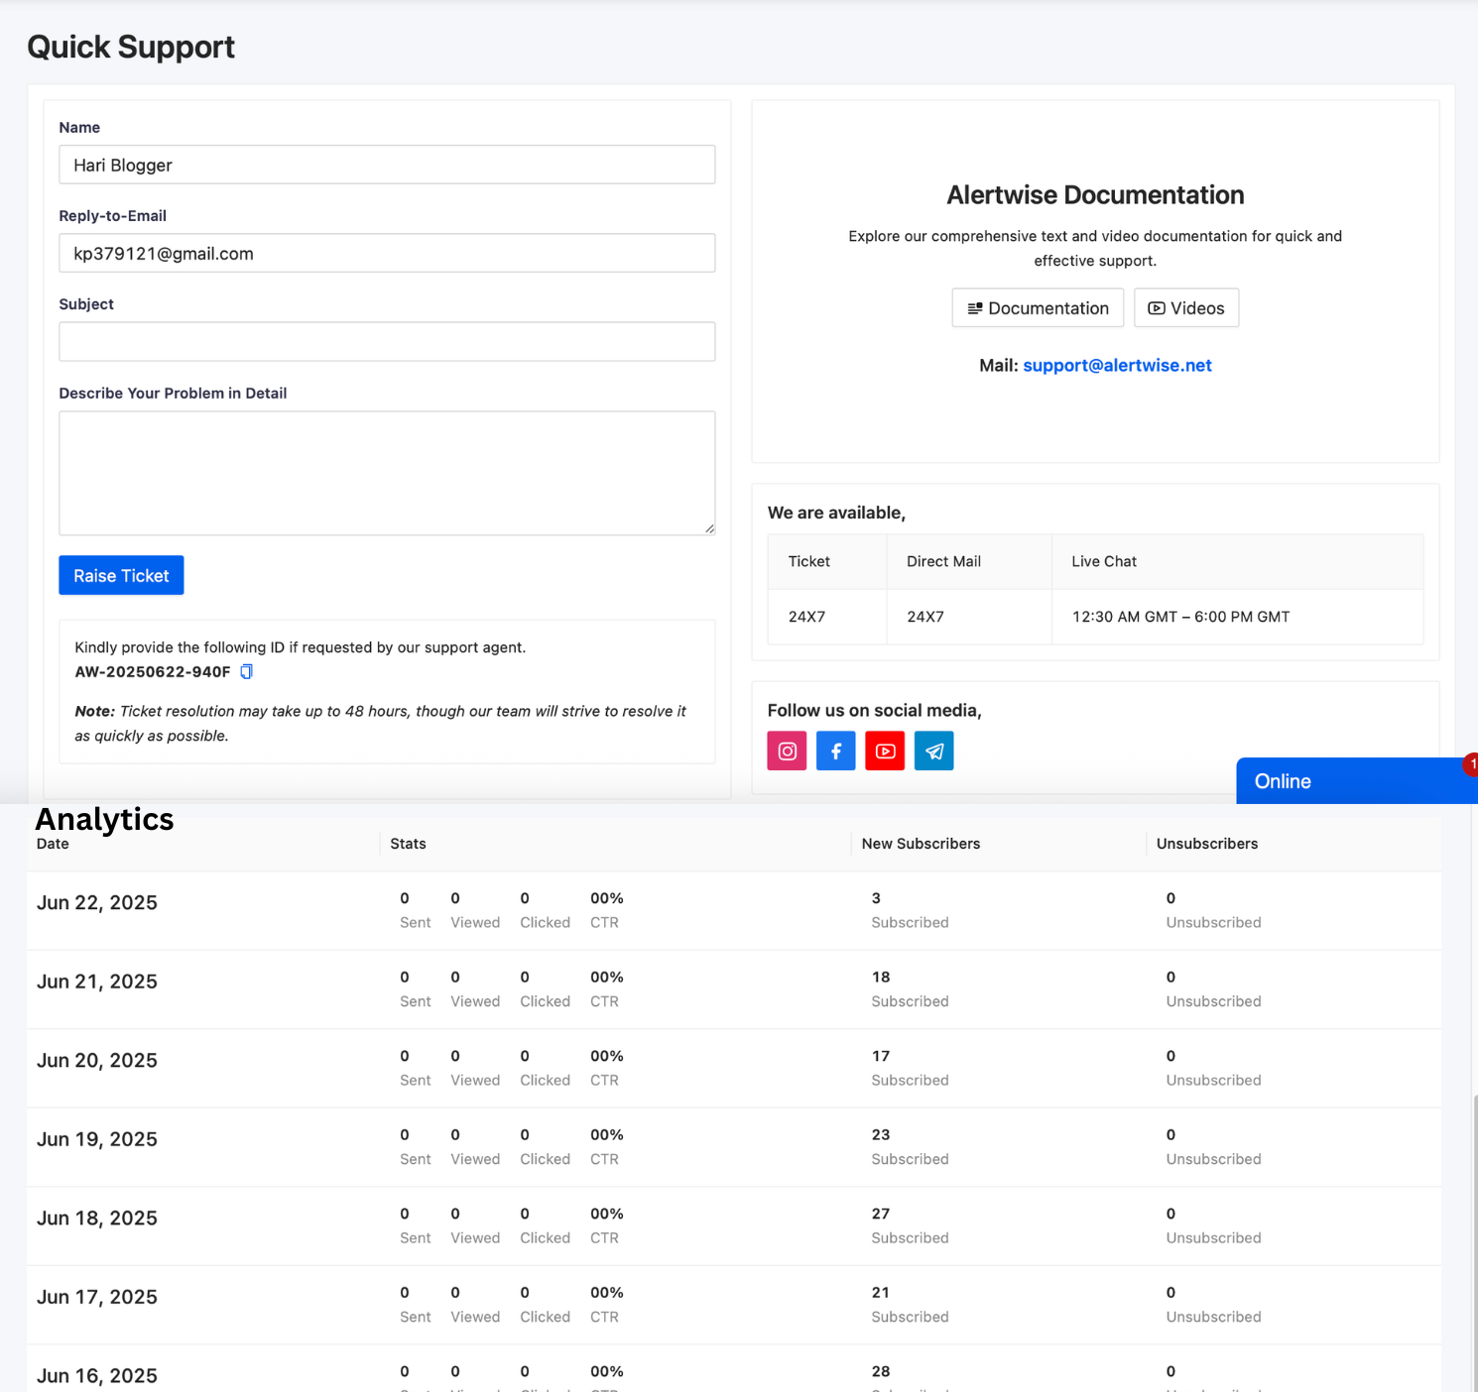Open the Instagram social media icon
Screen dimensions: 1478x1392
coord(787,751)
